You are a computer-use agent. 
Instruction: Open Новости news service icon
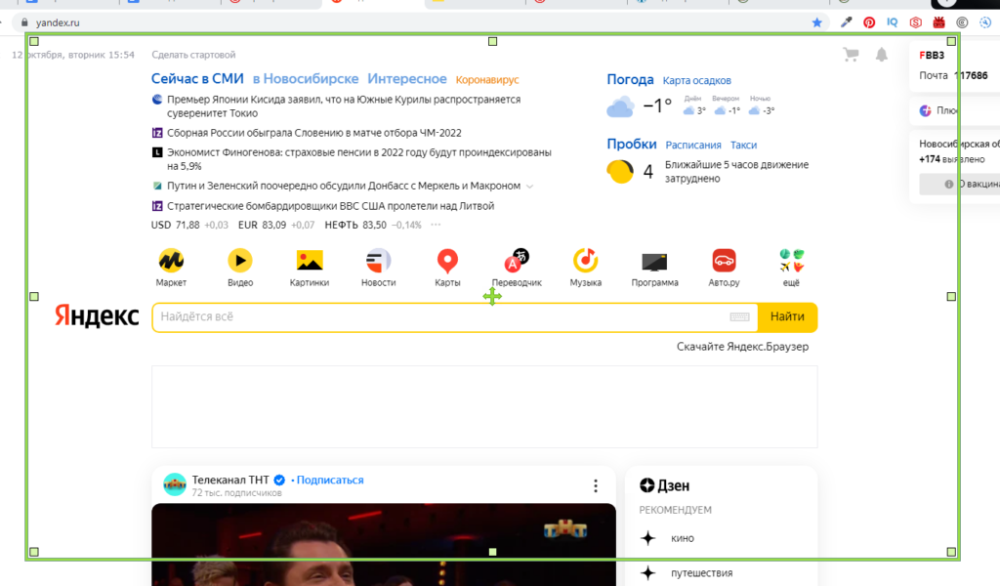[378, 260]
